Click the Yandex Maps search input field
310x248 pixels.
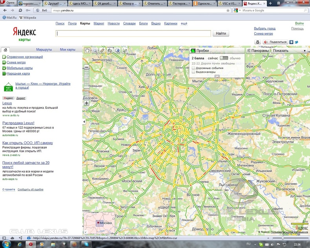click(x=133, y=33)
